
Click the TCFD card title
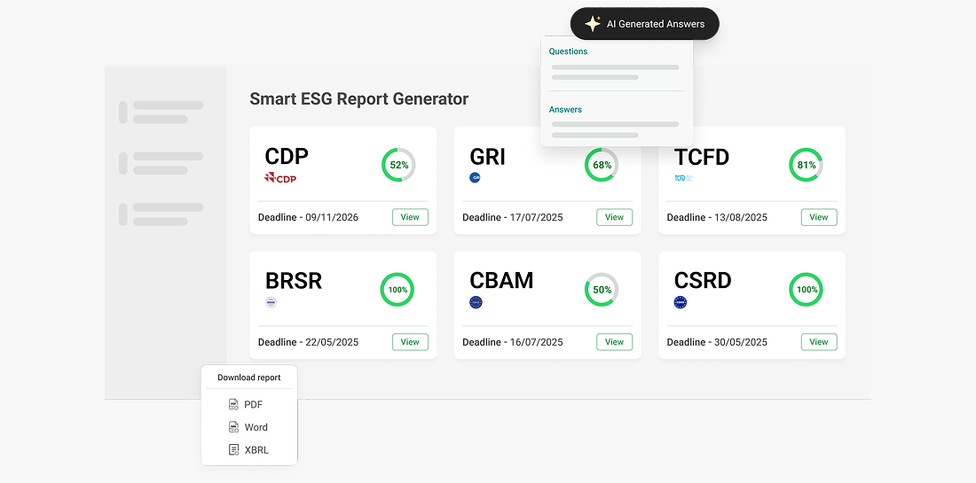702,157
